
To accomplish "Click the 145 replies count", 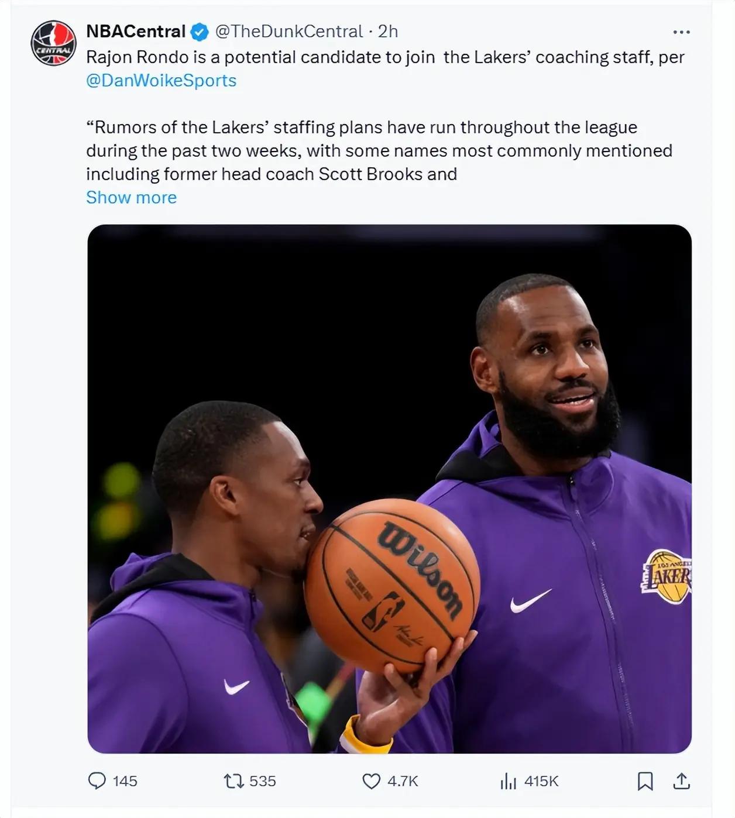I will 125,781.
